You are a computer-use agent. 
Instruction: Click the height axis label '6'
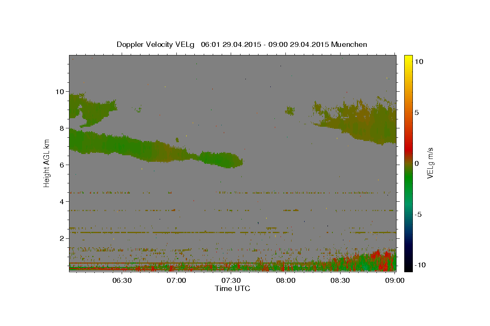click(62, 165)
